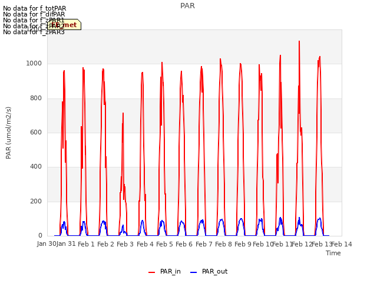This screenshot has height=283, width=377.
Task: Click the 600 y-axis tick label
Action: (36, 132)
